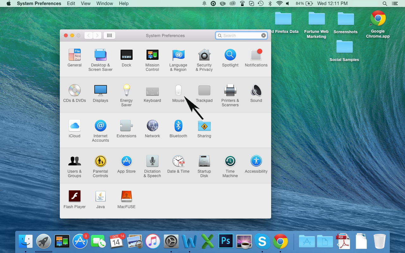Click the Search field in System Preferences
The height and width of the screenshot is (253, 405).
pyautogui.click(x=241, y=35)
